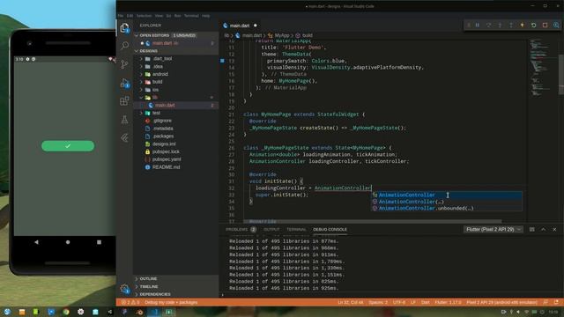Collapse the DESIGNS folder section
The image size is (564, 317).
(137, 51)
